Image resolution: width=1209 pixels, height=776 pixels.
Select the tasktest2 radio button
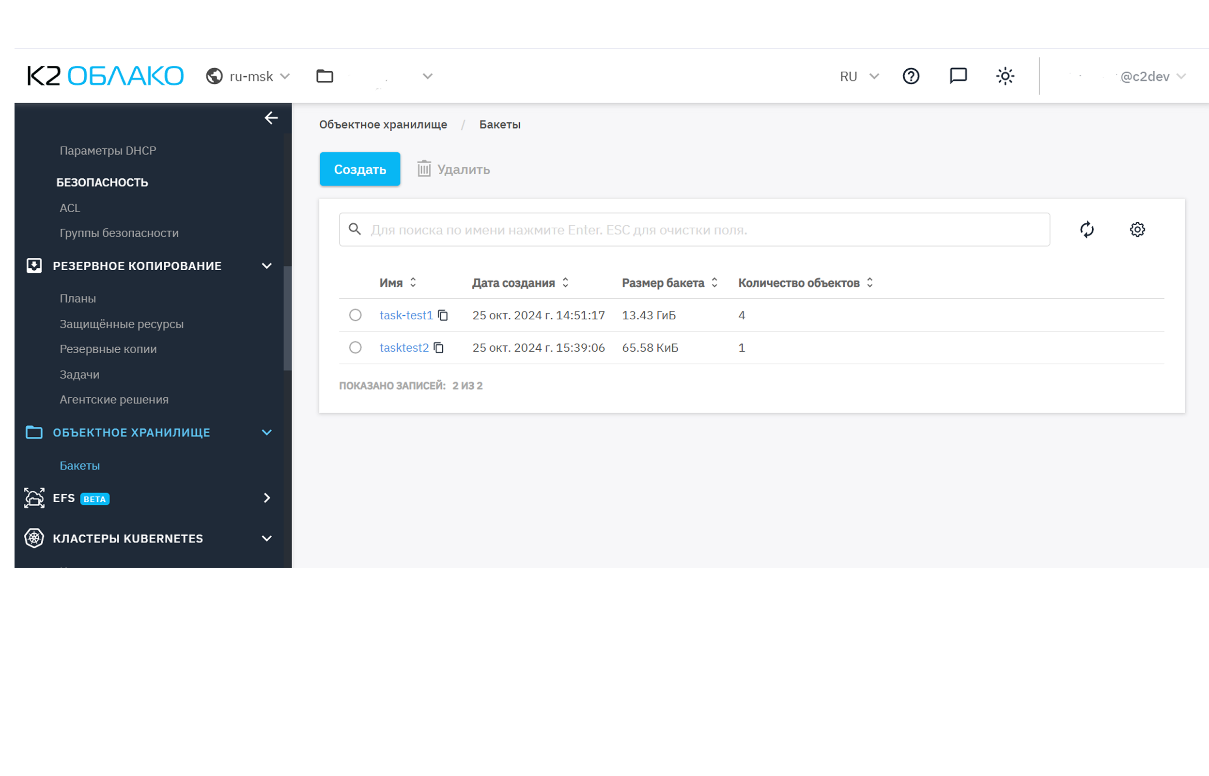coord(355,348)
